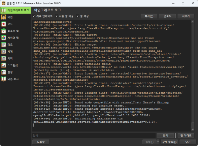Open the 설정 settings list icon

(x=4, y=72)
